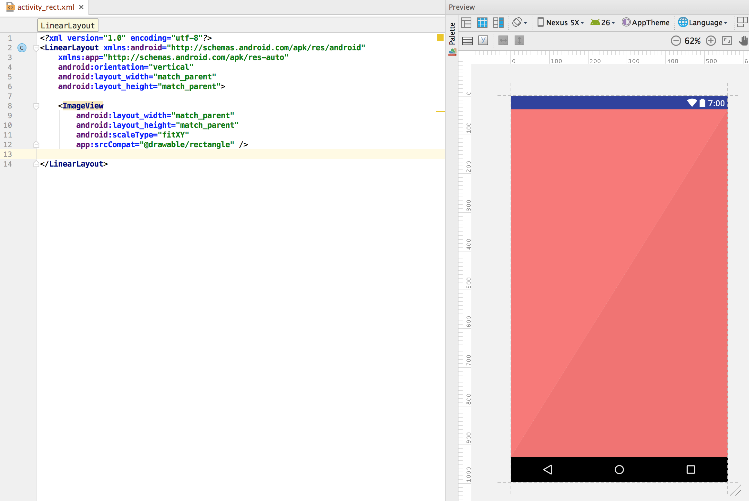Select the design-only view mode icon
Viewport: 749px width, 501px height.
click(466, 23)
